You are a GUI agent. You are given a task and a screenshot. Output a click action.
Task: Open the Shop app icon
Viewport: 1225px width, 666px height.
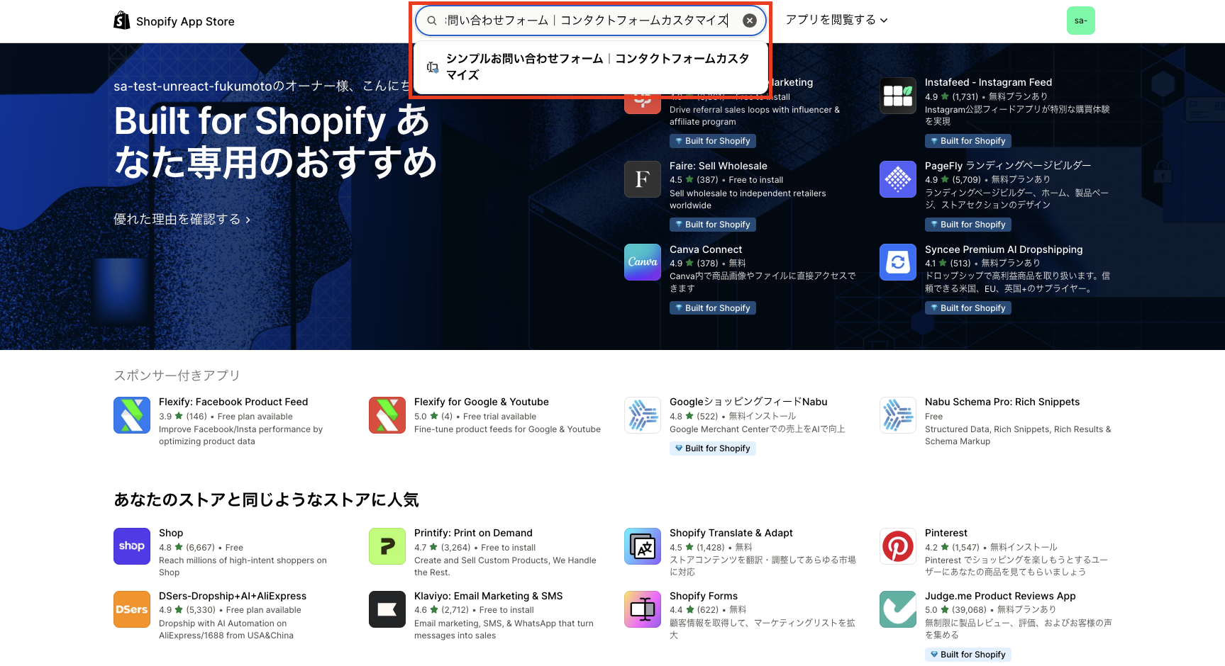pos(132,546)
